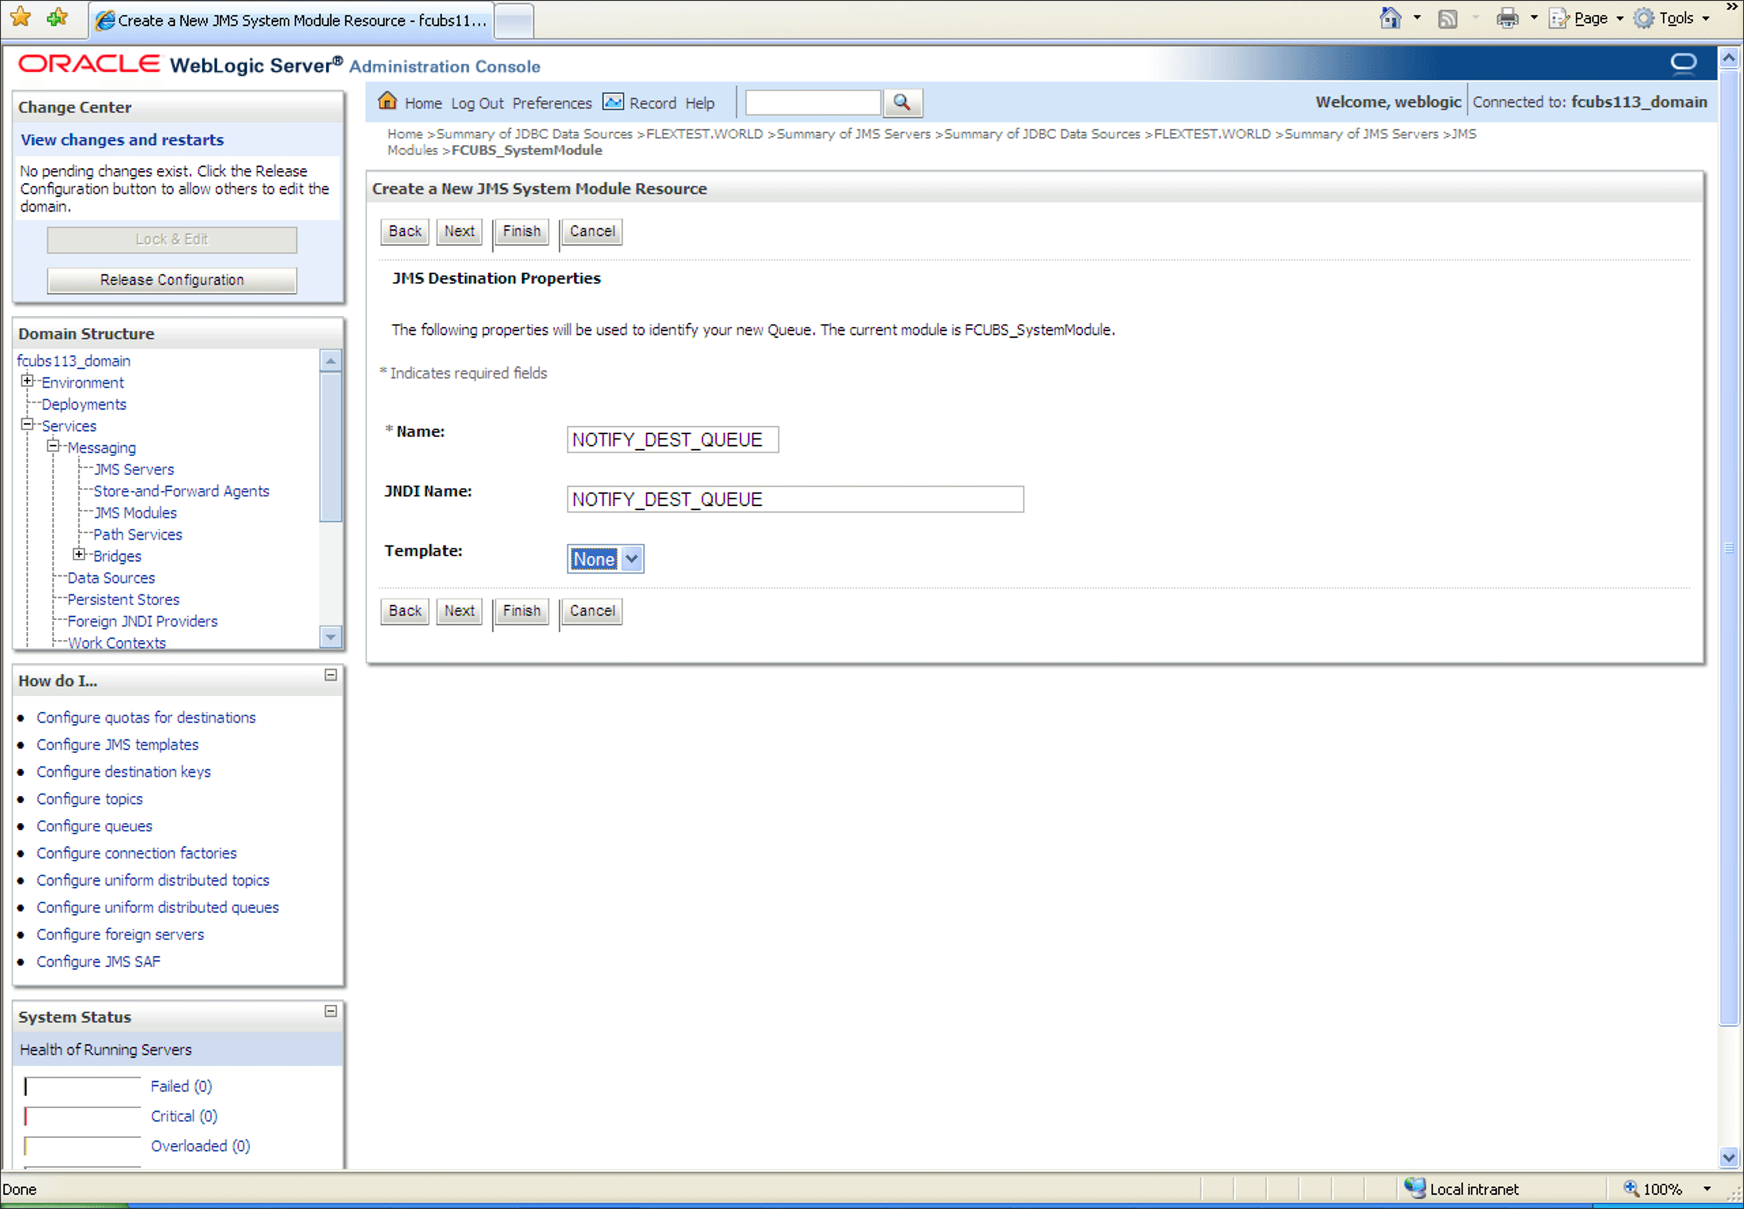Open Configure JMS templates help link

tap(117, 745)
